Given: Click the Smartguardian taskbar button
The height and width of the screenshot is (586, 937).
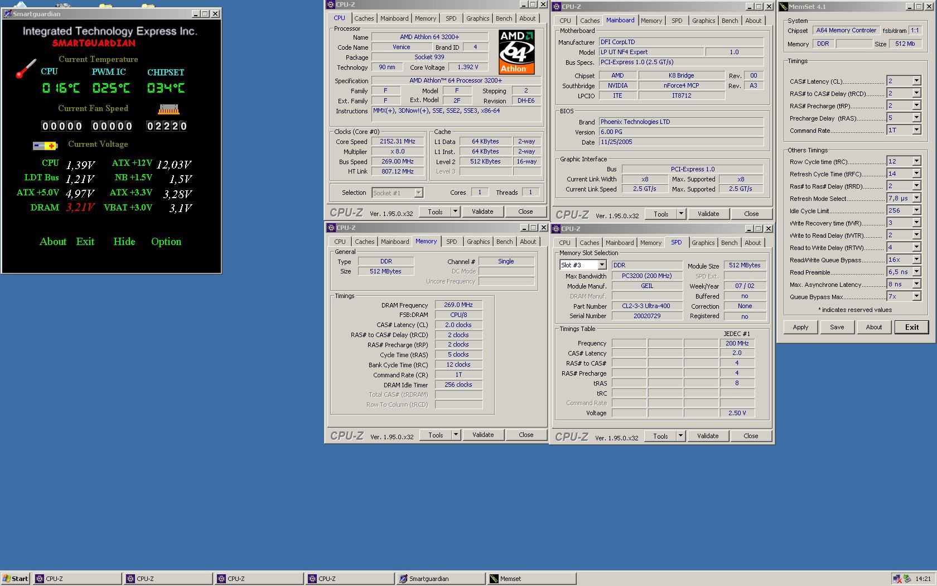Looking at the screenshot, I should 441,579.
